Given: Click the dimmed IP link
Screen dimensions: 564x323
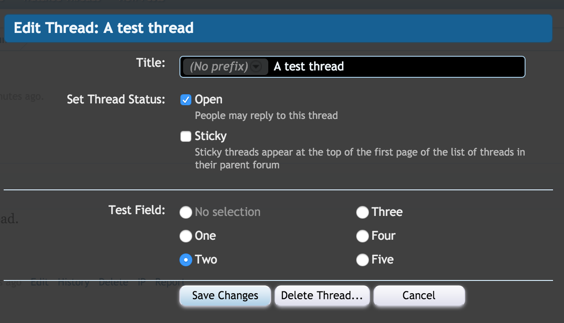Looking at the screenshot, I should point(142,282).
